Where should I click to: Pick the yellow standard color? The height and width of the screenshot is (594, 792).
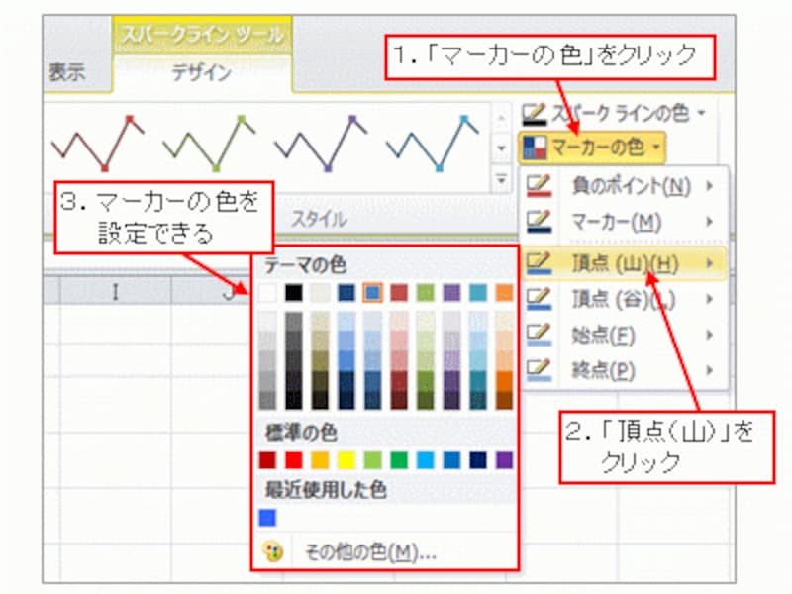coord(346,460)
